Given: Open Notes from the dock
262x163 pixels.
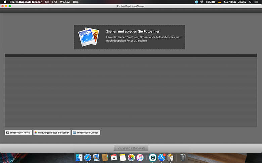Looking at the screenshot, I should (123, 157).
